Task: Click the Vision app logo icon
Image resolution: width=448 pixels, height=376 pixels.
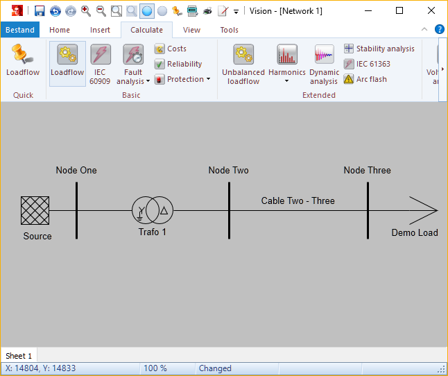Action: point(17,11)
